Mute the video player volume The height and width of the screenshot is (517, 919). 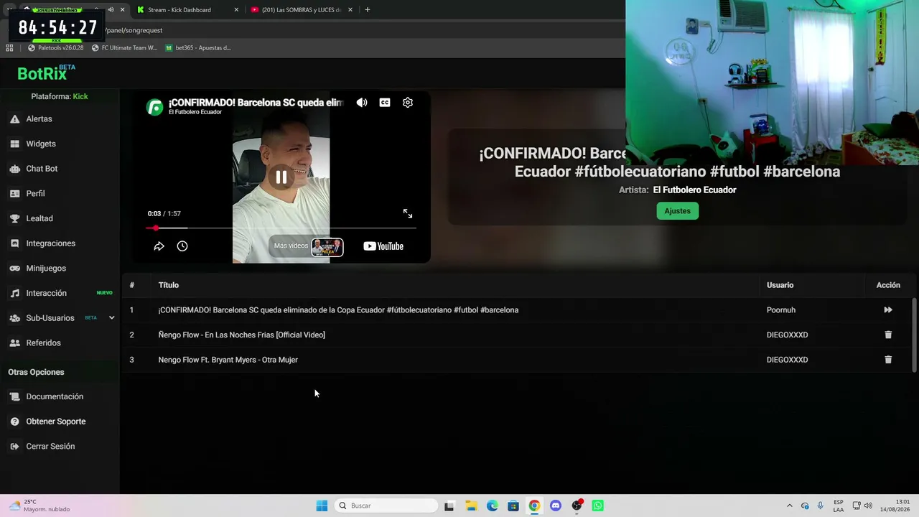[362, 103]
